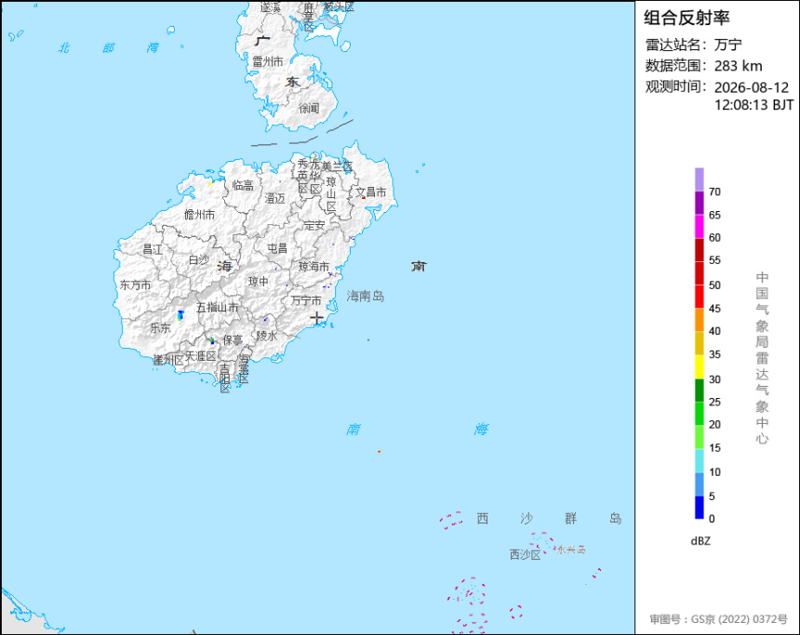The height and width of the screenshot is (635, 800).
Task: Click the yellow echo near 临高 coast
Action: (x=210, y=184)
